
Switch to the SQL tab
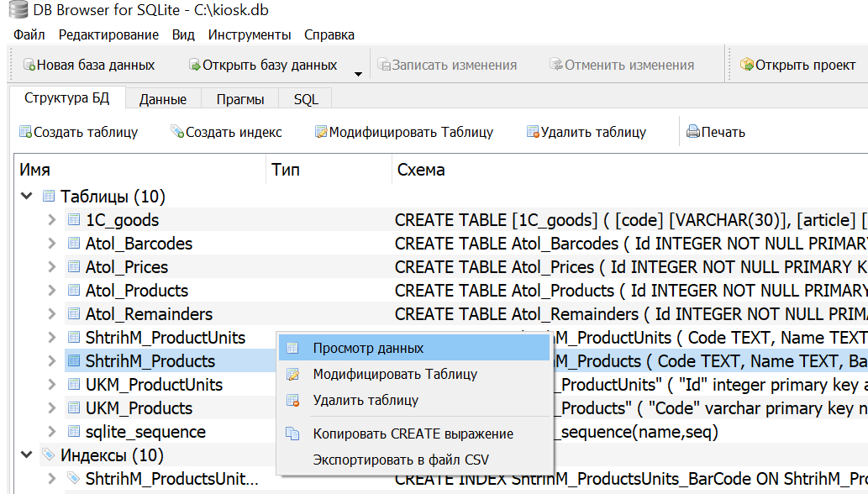coord(306,99)
